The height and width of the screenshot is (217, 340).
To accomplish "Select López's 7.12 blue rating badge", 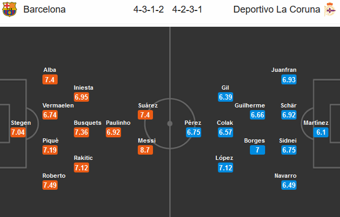I will (225, 168).
